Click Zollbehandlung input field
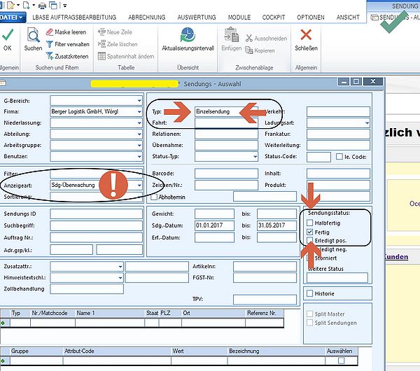Screen dimensions: 420x371 coord(87,289)
